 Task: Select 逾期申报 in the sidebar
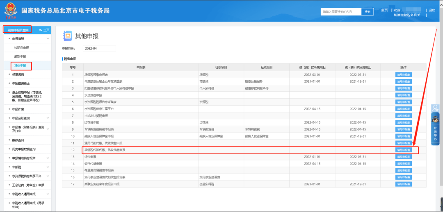20,56
